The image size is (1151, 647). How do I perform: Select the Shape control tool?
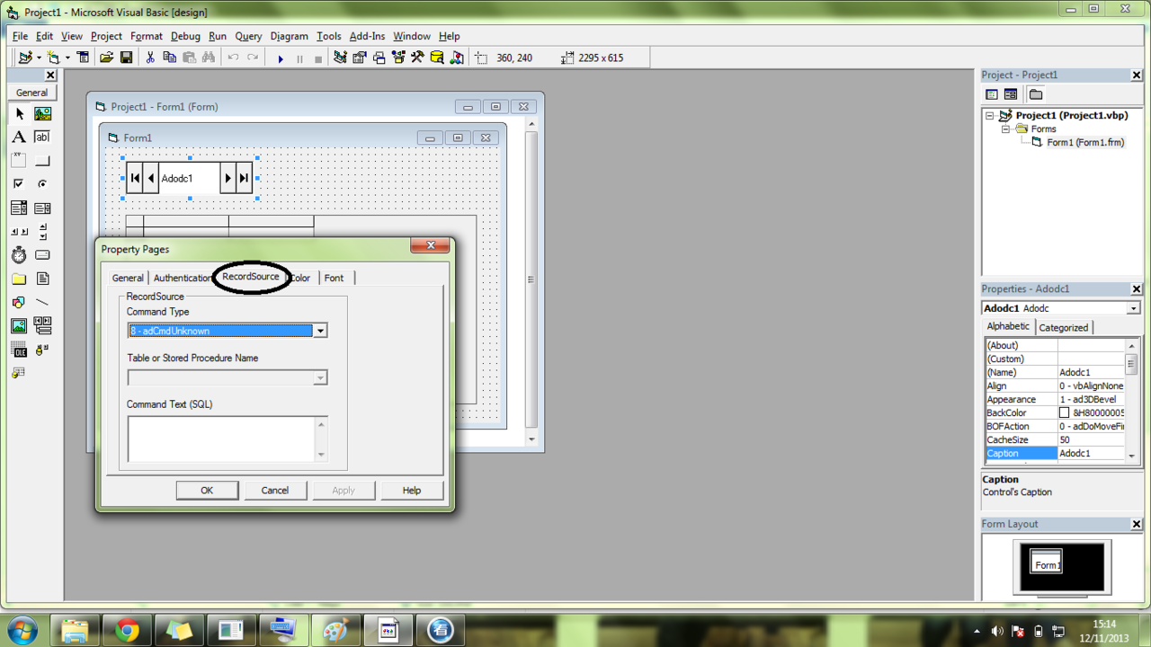(x=19, y=302)
